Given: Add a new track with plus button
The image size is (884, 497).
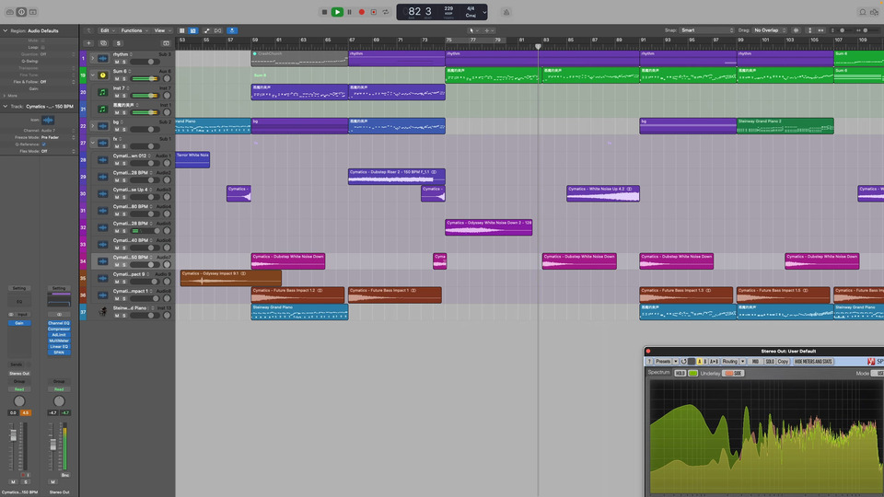Looking at the screenshot, I should pos(88,43).
